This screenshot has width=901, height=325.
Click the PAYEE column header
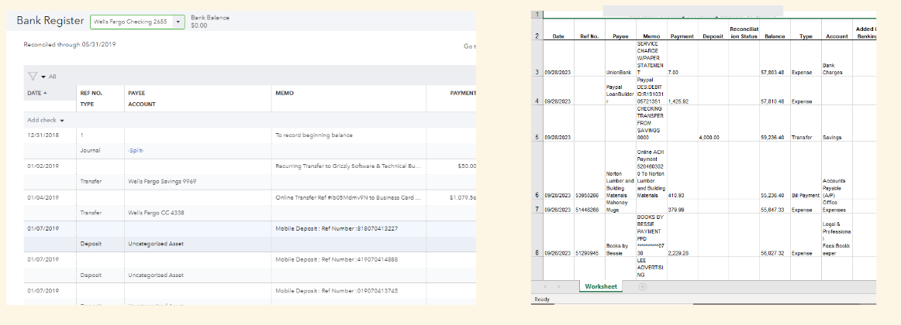pos(136,93)
